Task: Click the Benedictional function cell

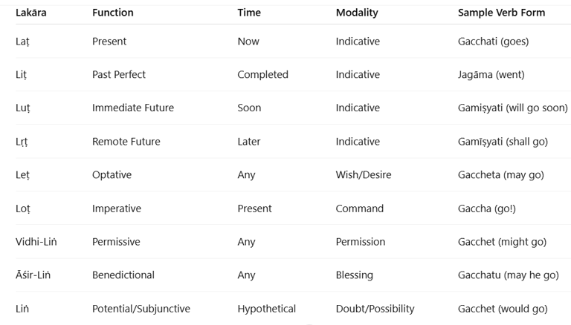Action: coord(123,275)
